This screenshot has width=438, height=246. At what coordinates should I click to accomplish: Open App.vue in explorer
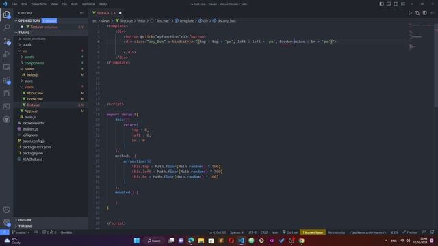pyautogui.click(x=31, y=111)
